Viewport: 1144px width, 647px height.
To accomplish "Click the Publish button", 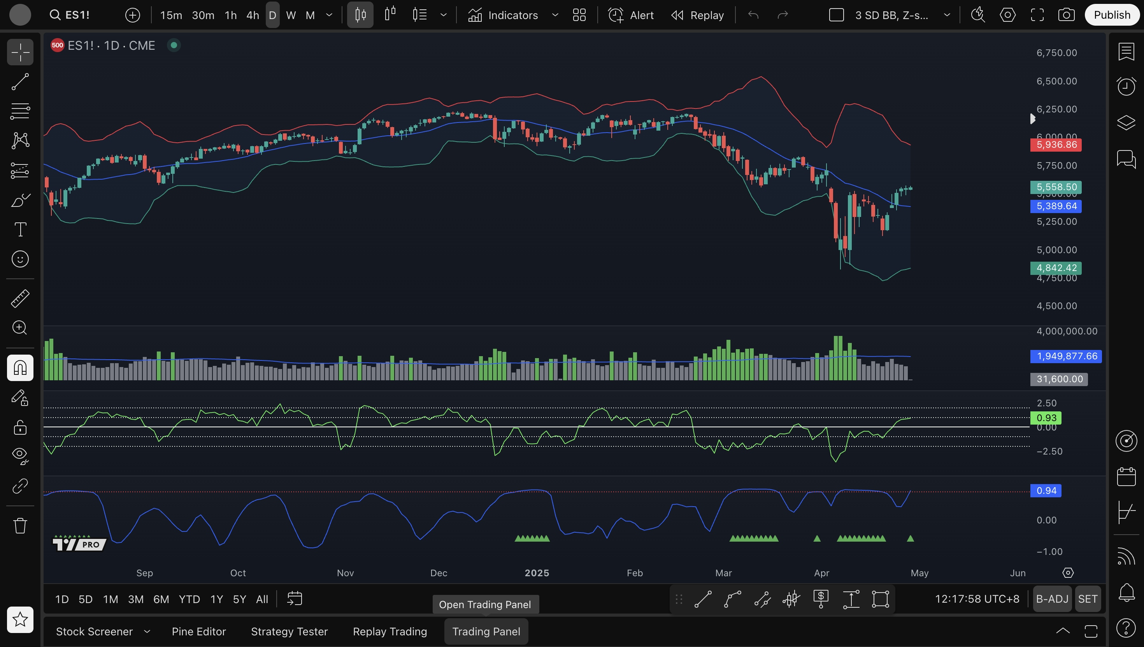I will pos(1112,15).
